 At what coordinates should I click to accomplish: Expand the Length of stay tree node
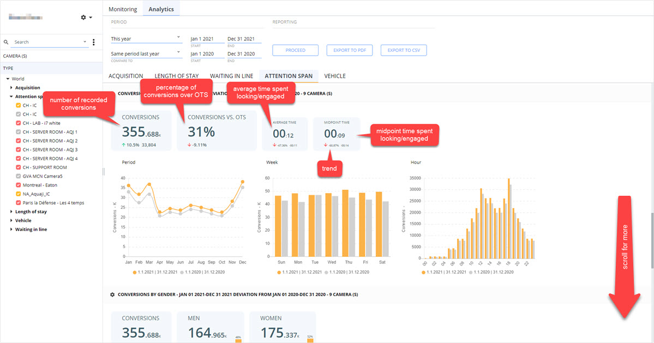pos(11,212)
